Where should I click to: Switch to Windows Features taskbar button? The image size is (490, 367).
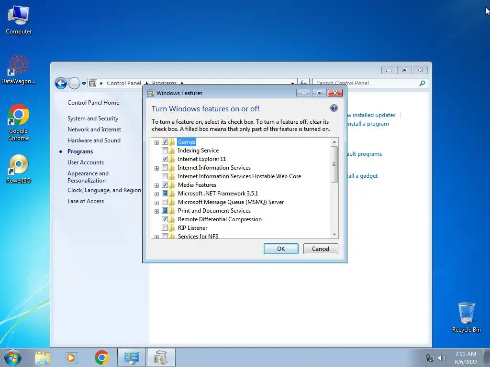click(161, 357)
